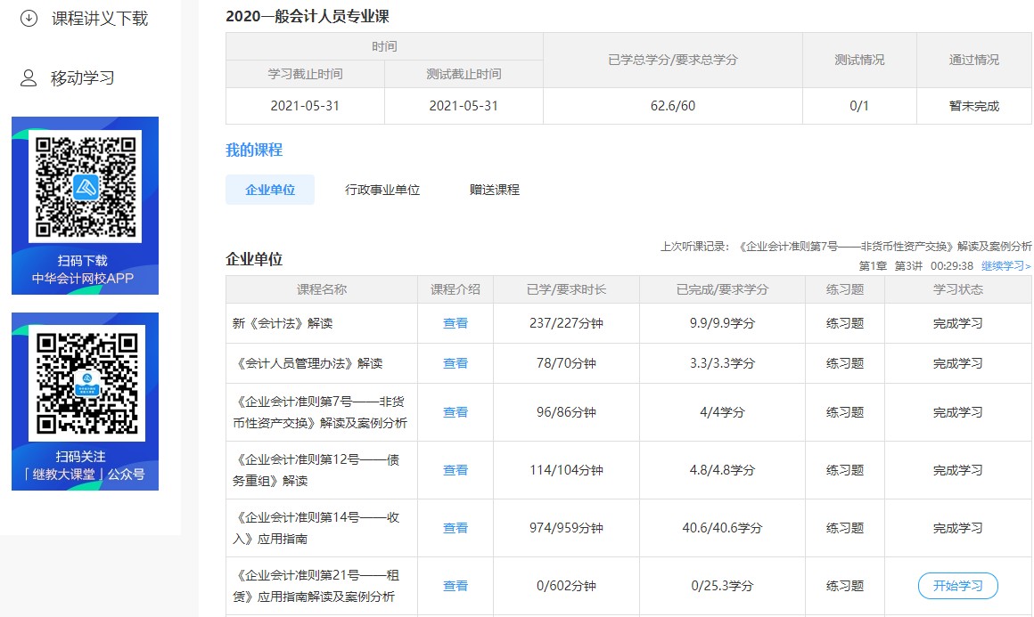
Task: Click 查看 for 准则第14号 收入 应用指南
Action: (455, 528)
